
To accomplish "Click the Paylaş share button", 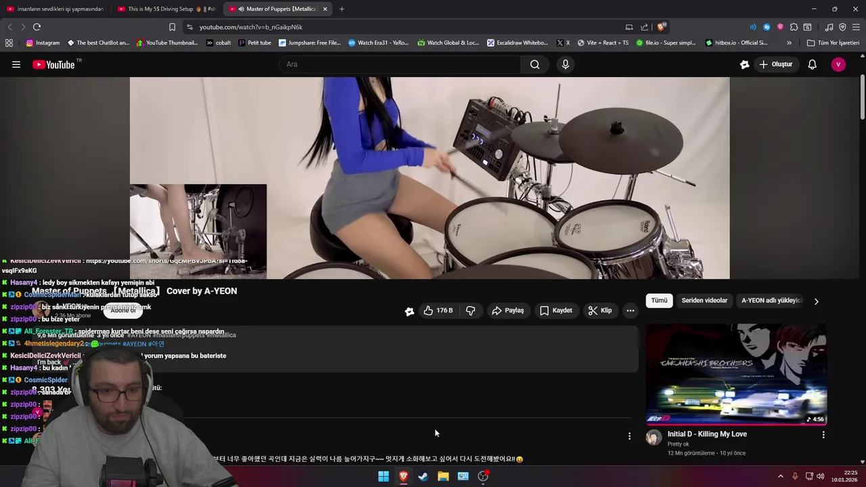I will click(507, 310).
